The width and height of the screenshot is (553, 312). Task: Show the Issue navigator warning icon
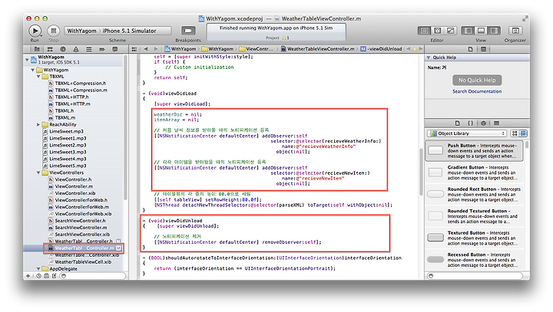point(76,49)
